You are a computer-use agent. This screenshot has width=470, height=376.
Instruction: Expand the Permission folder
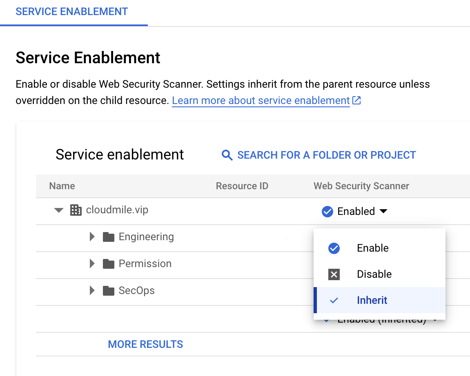point(92,264)
